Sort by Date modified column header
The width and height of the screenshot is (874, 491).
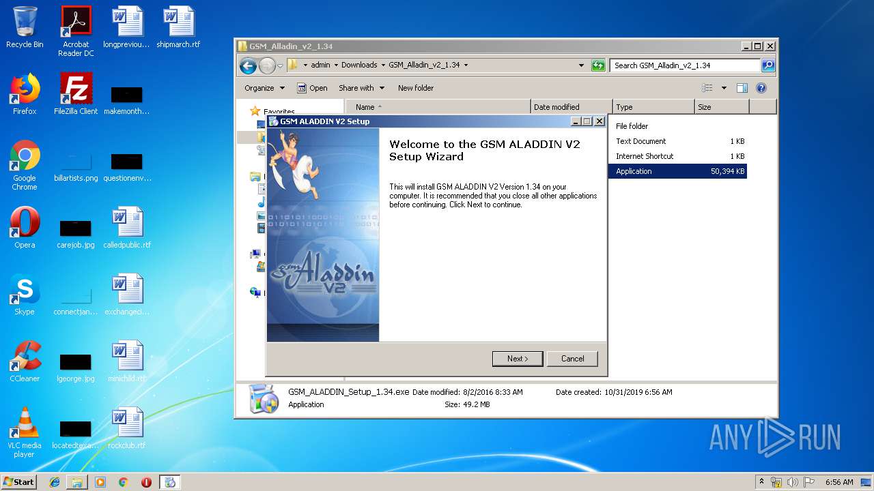[572, 107]
